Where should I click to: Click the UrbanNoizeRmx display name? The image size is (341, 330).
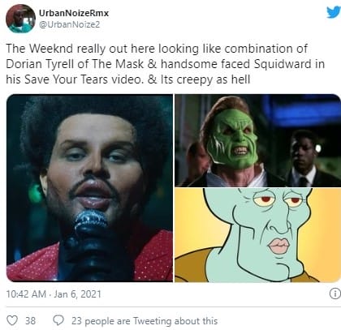(74, 13)
